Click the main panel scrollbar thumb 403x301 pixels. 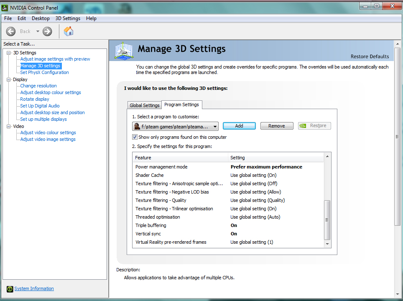(x=397, y=136)
